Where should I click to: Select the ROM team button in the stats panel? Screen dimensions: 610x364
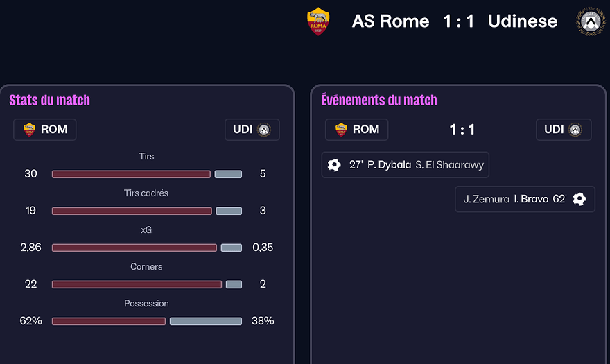click(x=45, y=130)
